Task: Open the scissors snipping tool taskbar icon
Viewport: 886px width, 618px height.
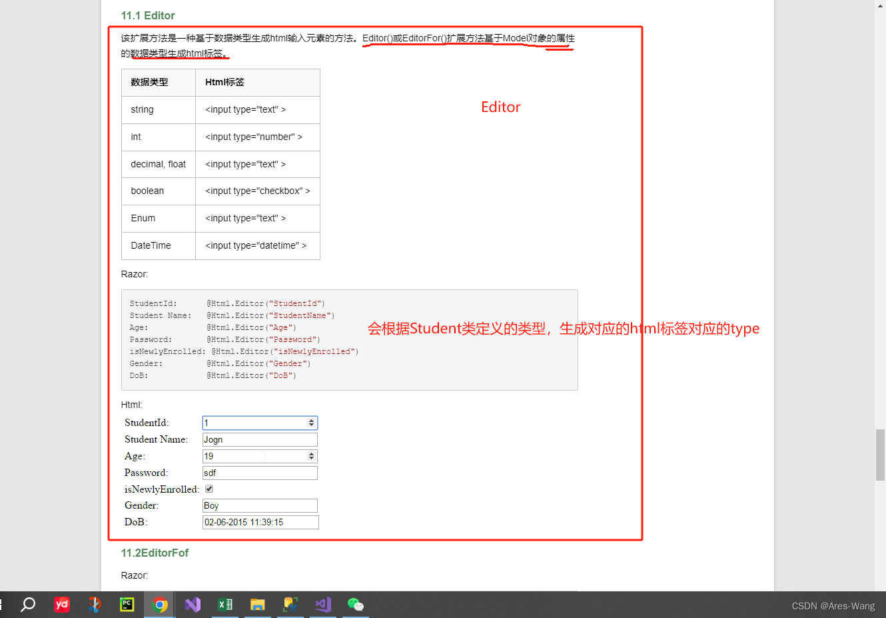Action: tap(94, 605)
